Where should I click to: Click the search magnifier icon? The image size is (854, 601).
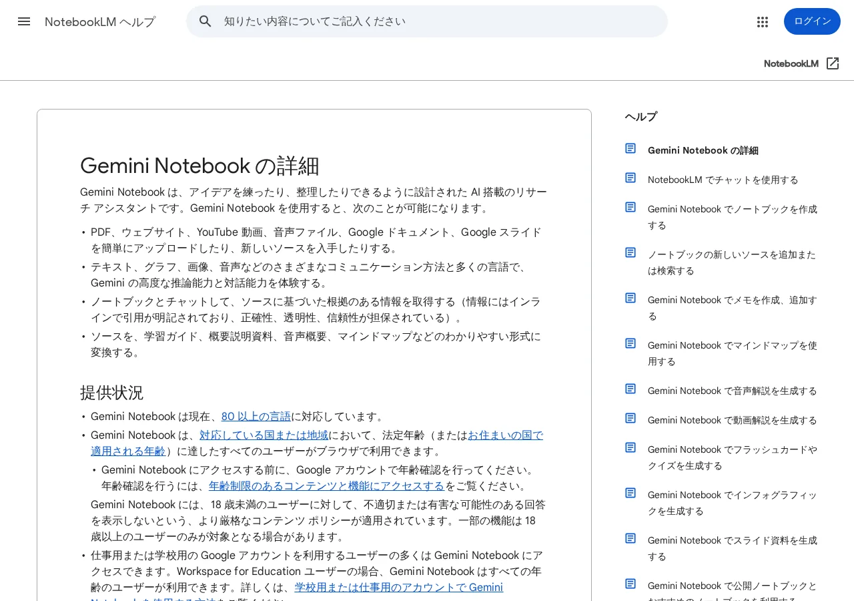pyautogui.click(x=205, y=21)
